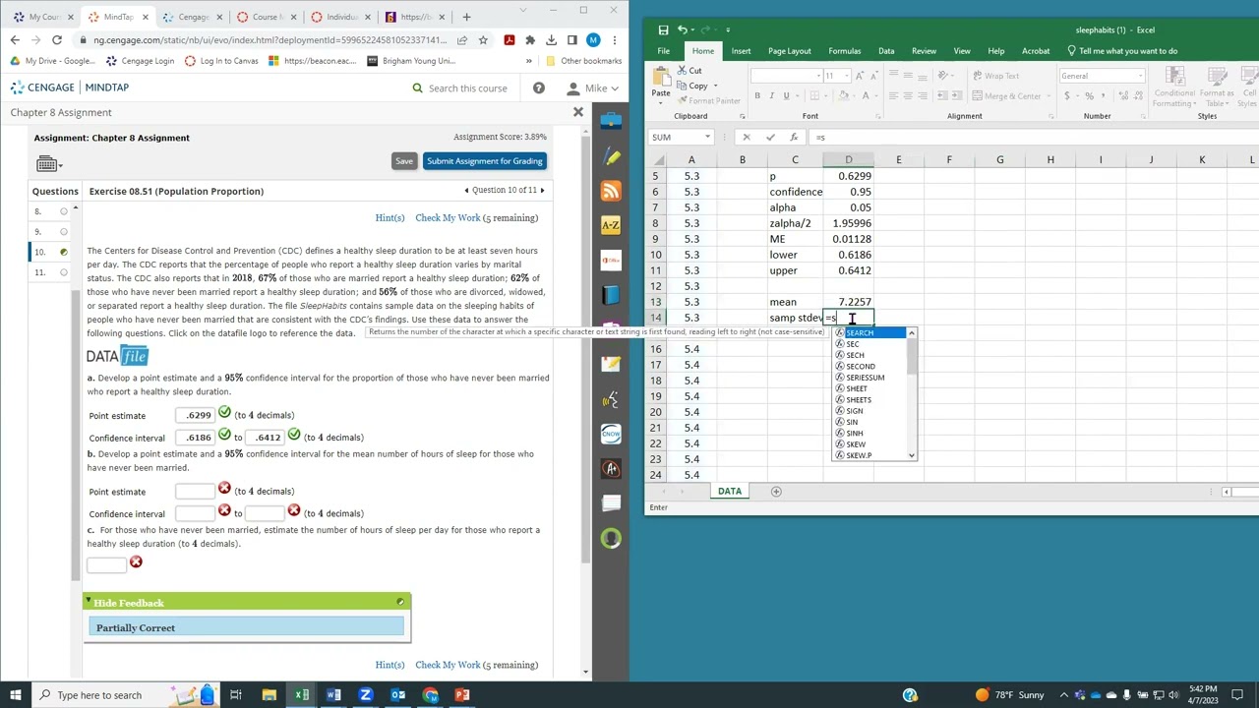
Task: Open the font size dropdown showing 11
Action: point(846,76)
